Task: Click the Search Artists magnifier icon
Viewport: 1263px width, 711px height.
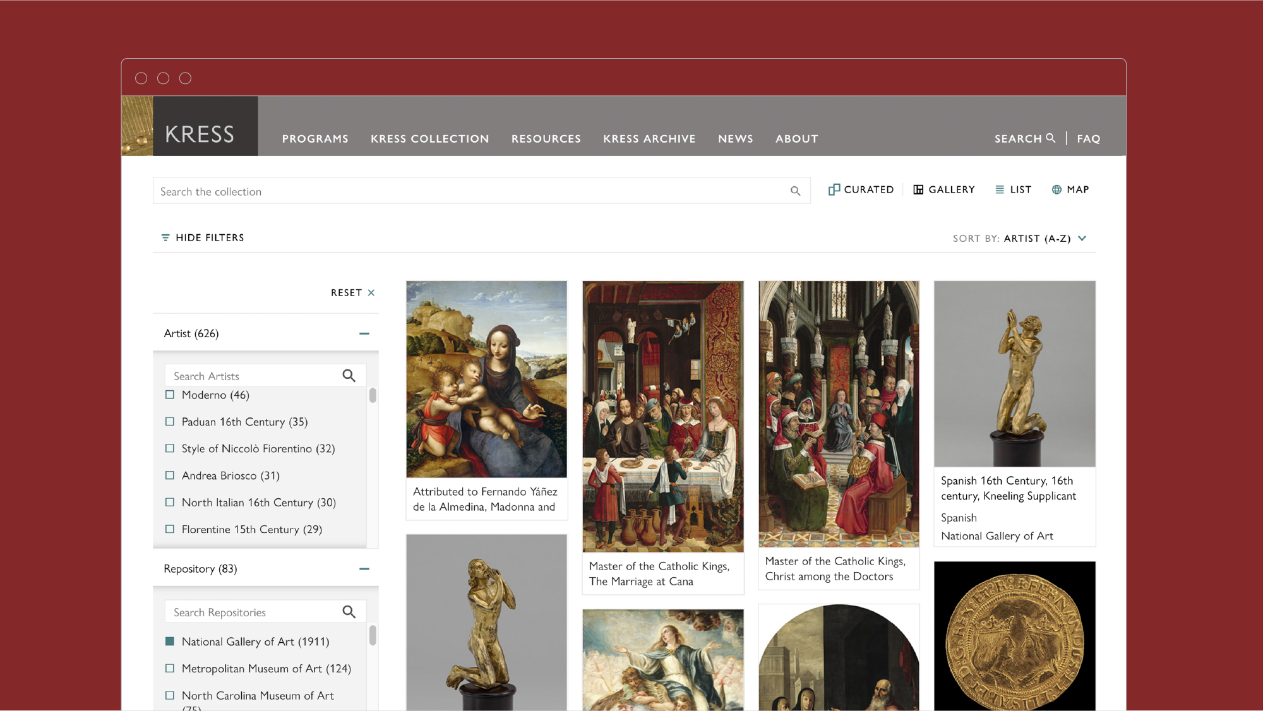Action: pyautogui.click(x=349, y=376)
